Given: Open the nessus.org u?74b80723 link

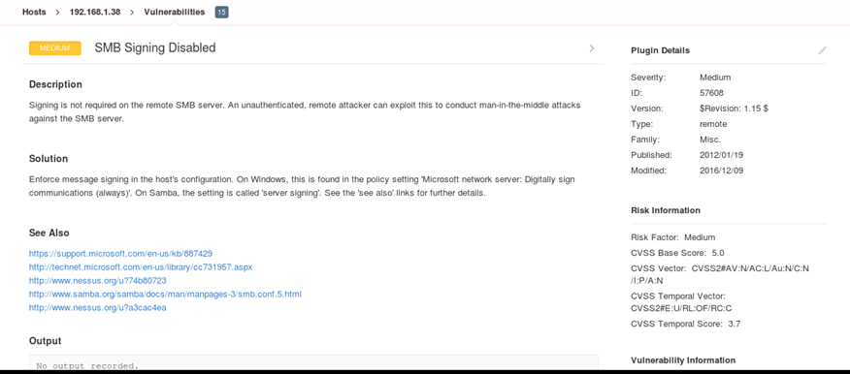Looking at the screenshot, I should (x=98, y=281).
